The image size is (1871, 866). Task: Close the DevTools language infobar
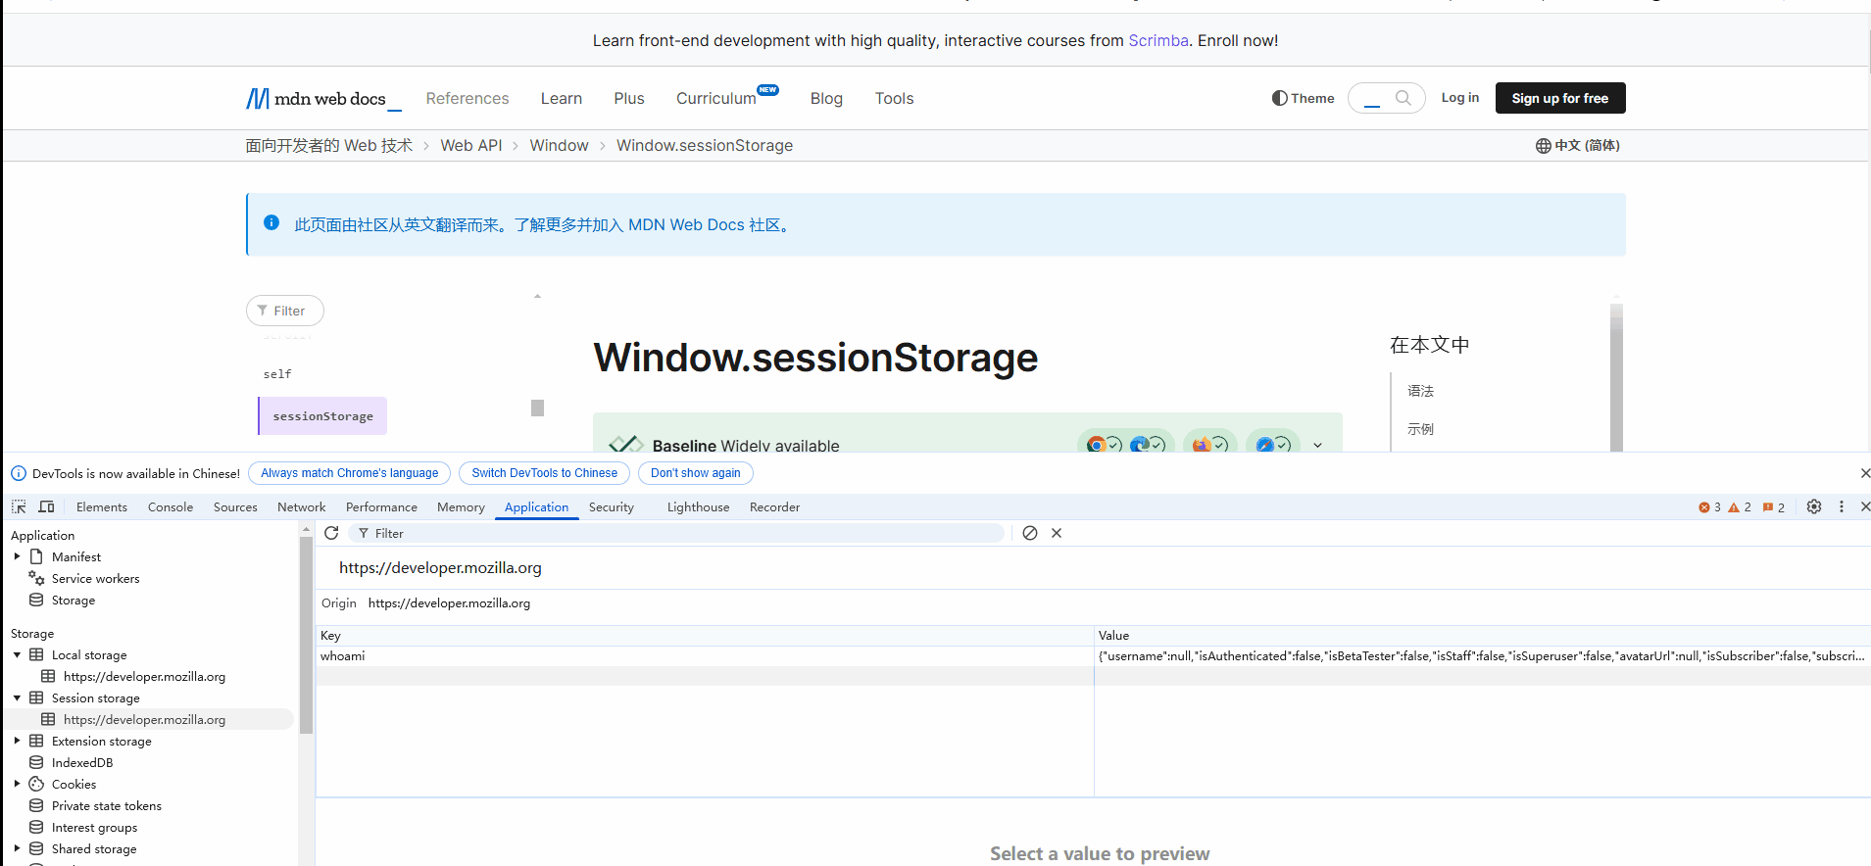[1864, 473]
